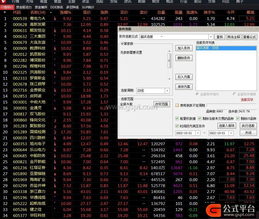This screenshot has width=259, height=219.
Task: Open the 圈子 menu
Action: tap(240, 2)
